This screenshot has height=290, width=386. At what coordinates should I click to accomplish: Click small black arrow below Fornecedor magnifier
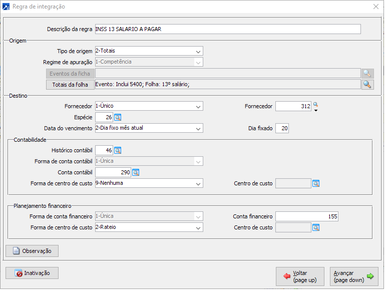tap(316, 110)
